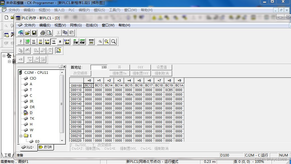Screen dimensions: 291x164
Task: Collapse the project tree root in main window
Action: (x=4, y=56)
